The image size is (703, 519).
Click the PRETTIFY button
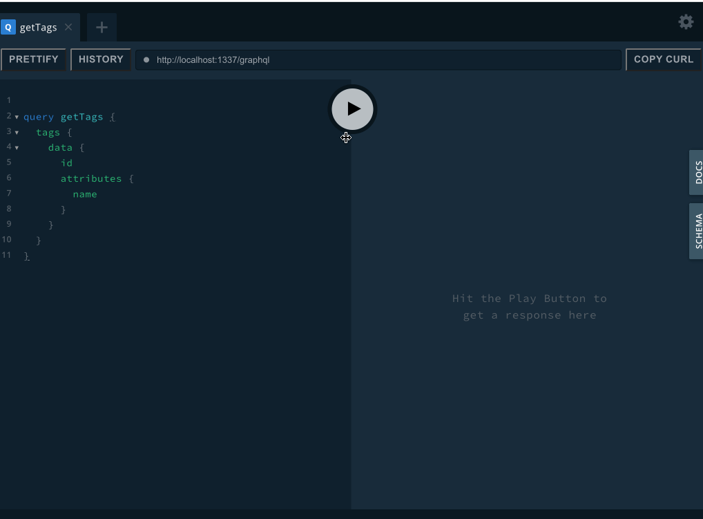[33, 59]
